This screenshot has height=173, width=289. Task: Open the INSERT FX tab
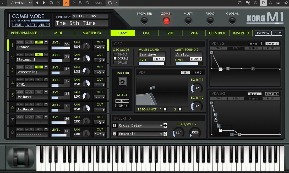pyautogui.click(x=241, y=33)
